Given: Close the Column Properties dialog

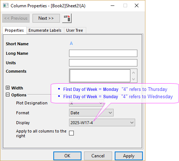Looking at the screenshot, I should [x=137, y=5].
